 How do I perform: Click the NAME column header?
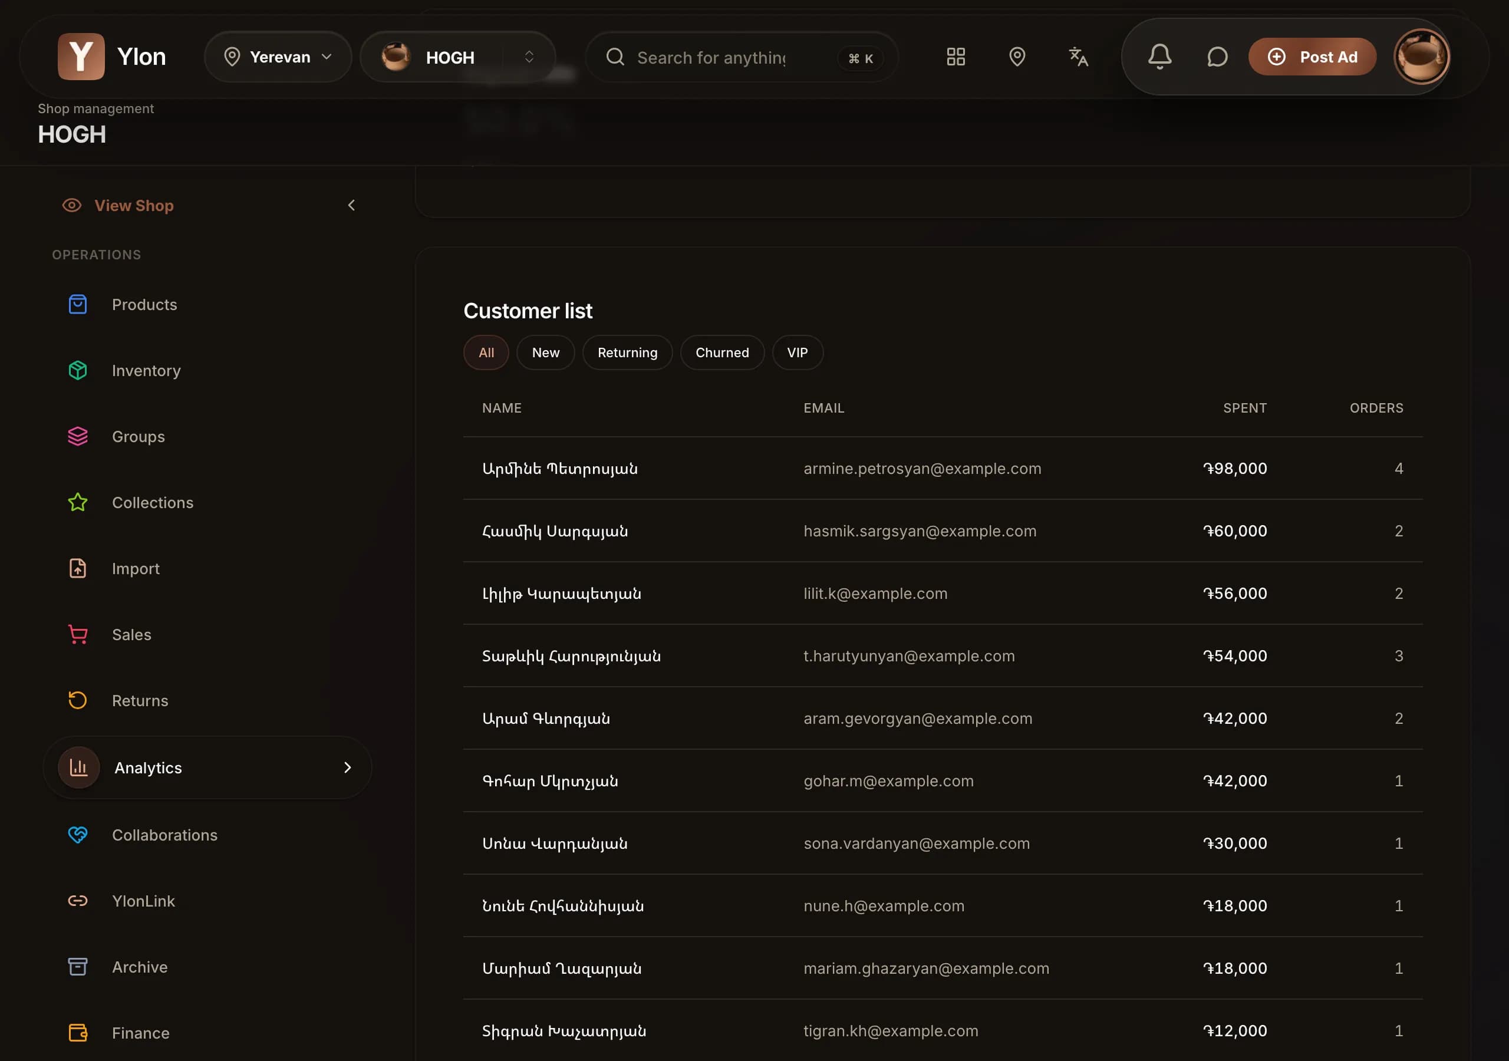tap(502, 407)
